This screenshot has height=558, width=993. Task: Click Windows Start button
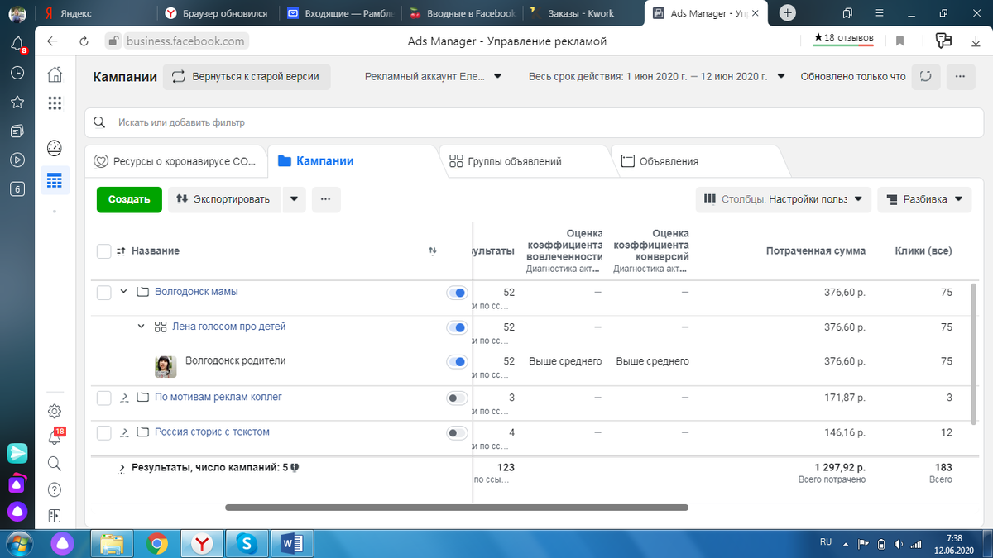18,543
